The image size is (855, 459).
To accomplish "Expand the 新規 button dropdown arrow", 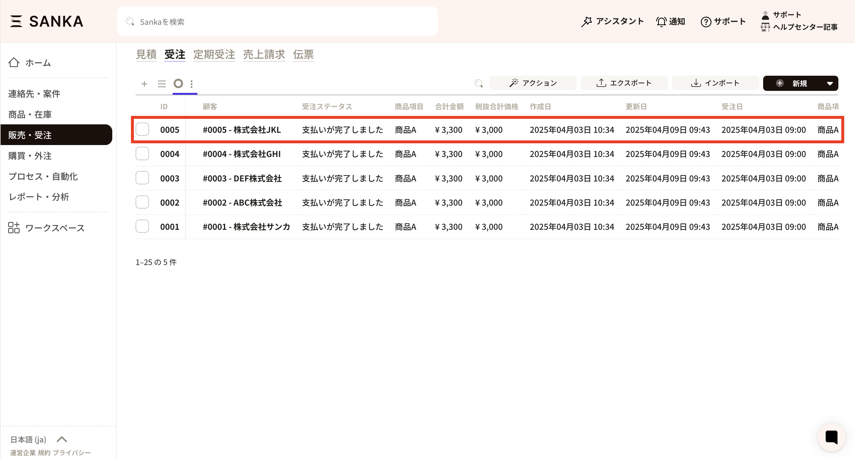I will pyautogui.click(x=830, y=83).
